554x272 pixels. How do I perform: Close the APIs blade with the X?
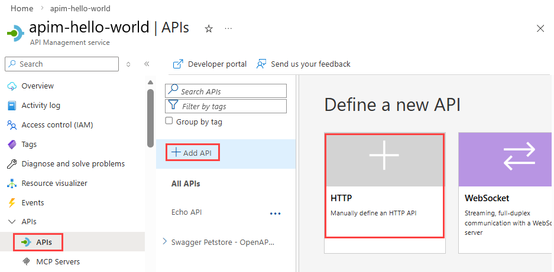pos(540,28)
